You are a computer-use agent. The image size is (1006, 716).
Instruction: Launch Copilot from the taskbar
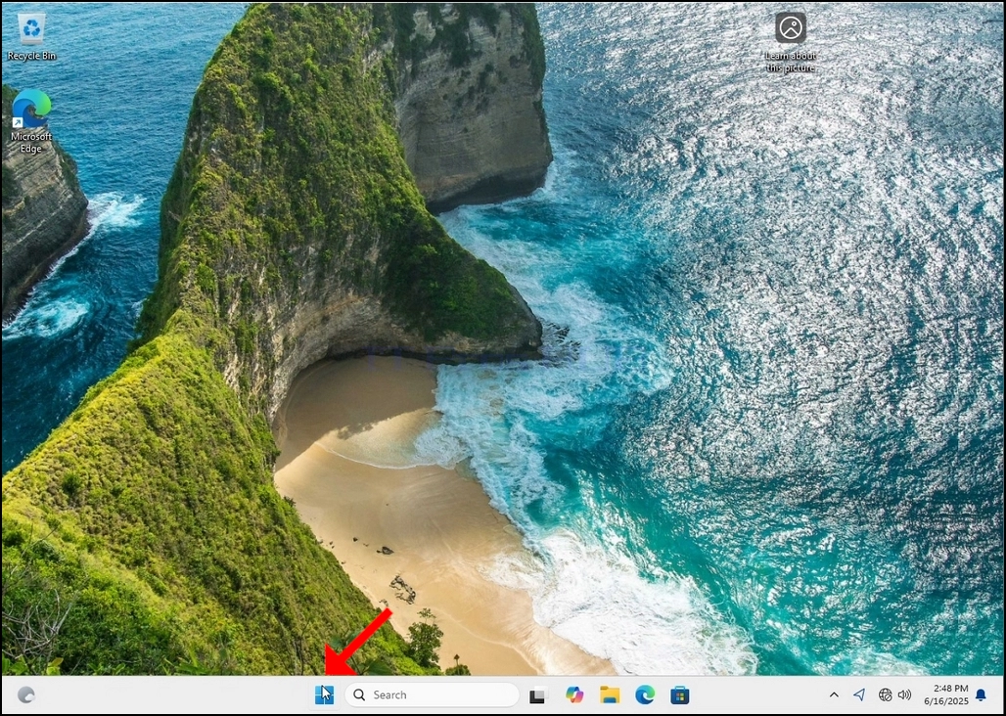(x=574, y=694)
